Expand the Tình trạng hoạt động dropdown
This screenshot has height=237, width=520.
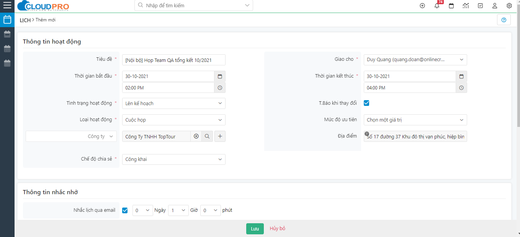tap(173, 104)
